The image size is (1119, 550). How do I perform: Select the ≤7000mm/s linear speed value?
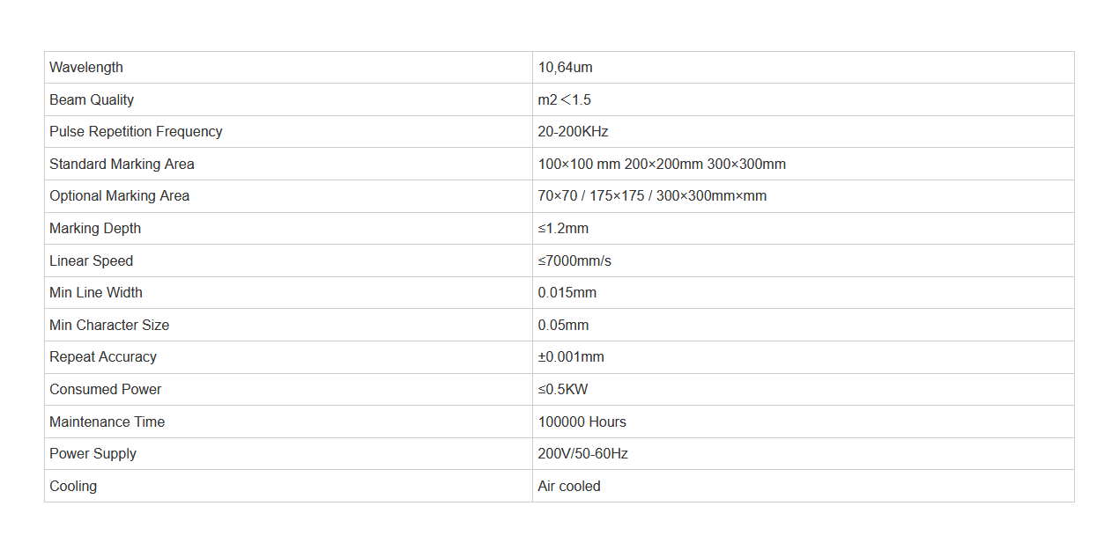pos(574,261)
